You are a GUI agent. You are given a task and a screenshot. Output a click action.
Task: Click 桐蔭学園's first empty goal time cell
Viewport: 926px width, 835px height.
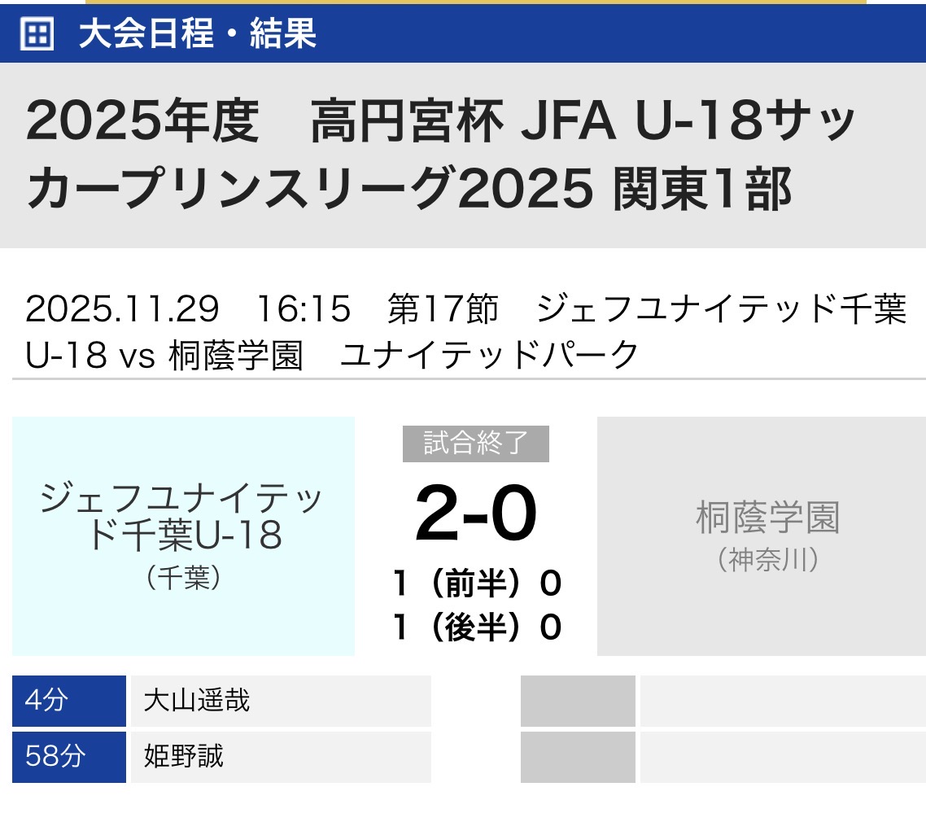tap(578, 701)
